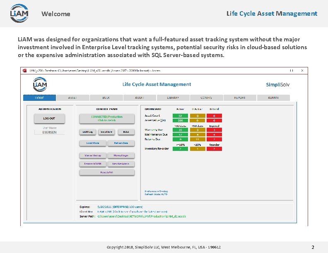Click the Reset LiAM button
328x253 pixels.
pos(107,172)
